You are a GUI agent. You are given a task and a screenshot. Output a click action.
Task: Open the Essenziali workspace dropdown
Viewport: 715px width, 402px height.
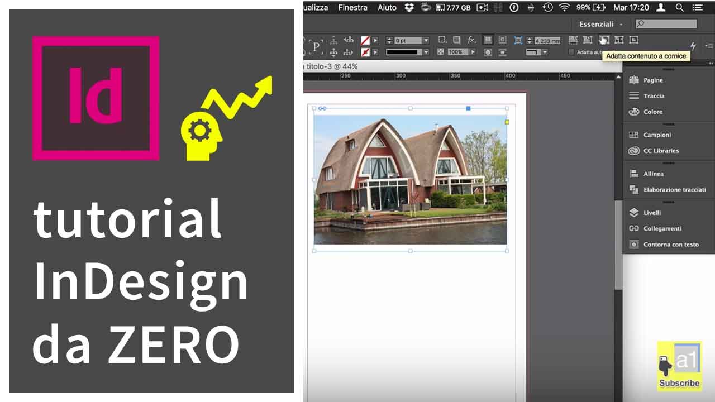tap(601, 24)
